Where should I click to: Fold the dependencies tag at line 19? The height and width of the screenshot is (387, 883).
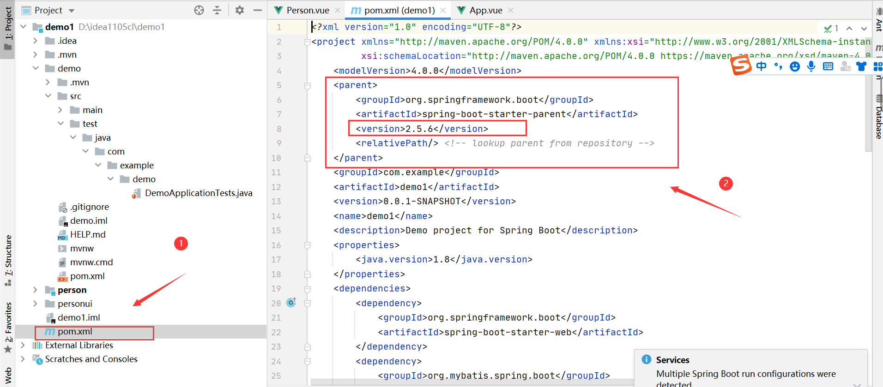point(308,289)
